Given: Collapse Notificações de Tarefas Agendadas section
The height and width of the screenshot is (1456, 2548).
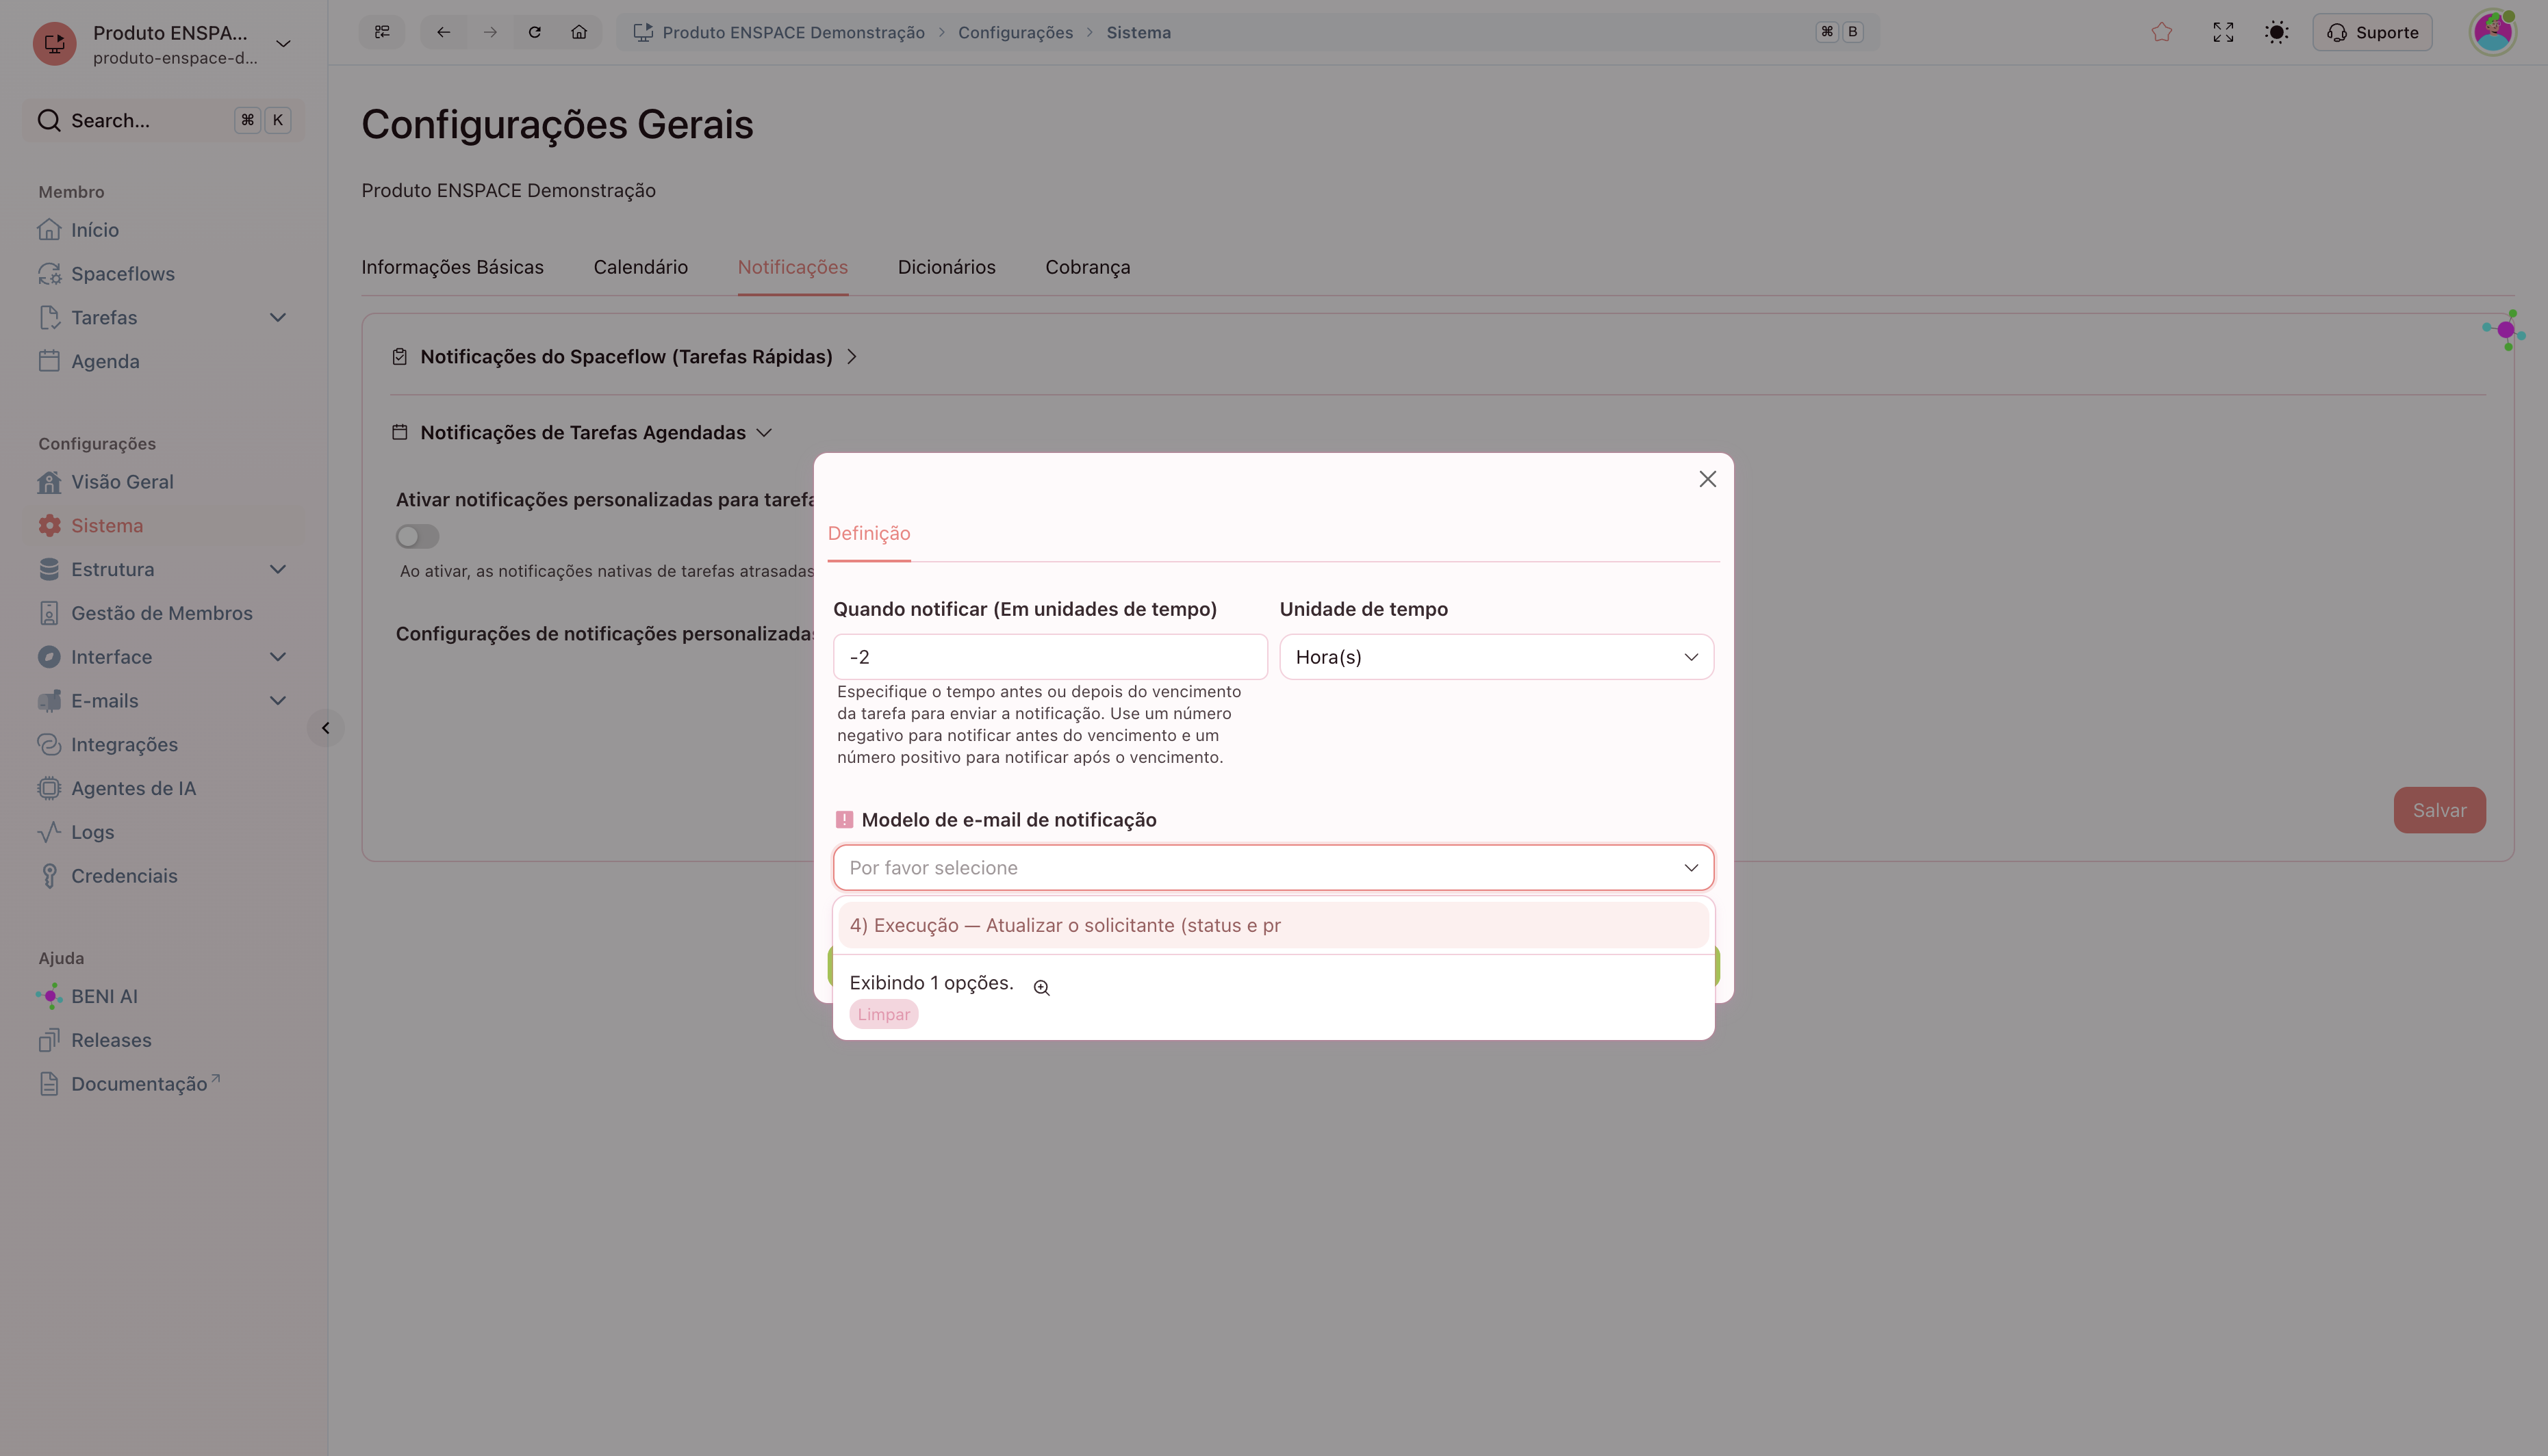Looking at the screenshot, I should coord(582,433).
